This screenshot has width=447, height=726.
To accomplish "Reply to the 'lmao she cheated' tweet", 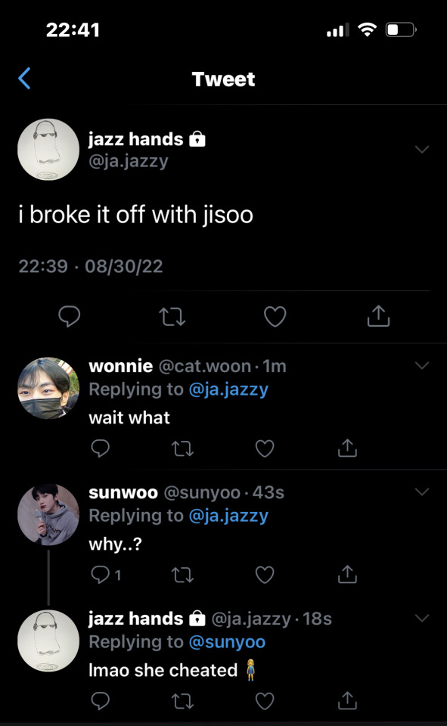I will coord(101,700).
